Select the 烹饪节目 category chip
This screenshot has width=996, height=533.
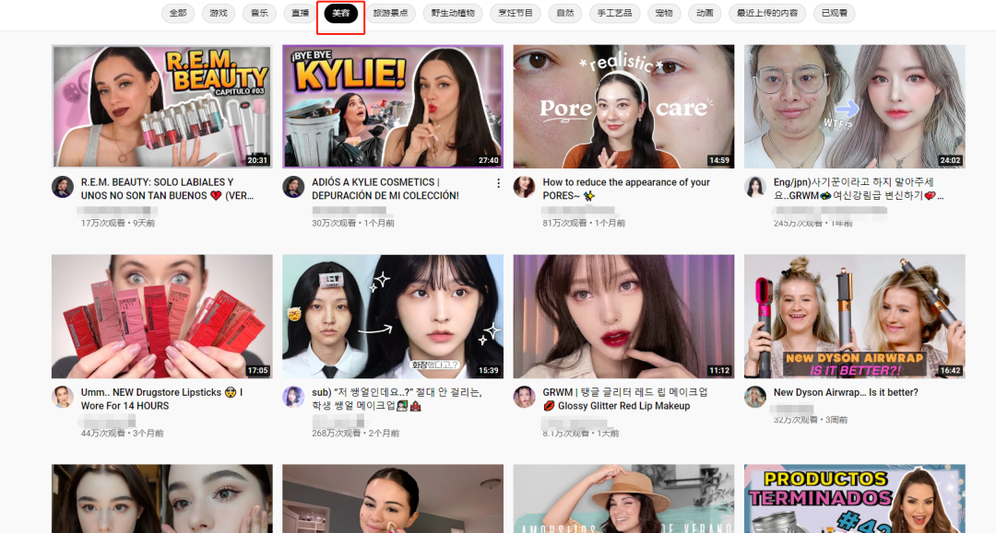tap(516, 13)
